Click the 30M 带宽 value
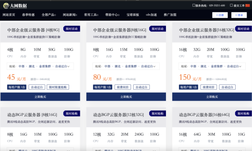252x151 pixels. [211, 134]
